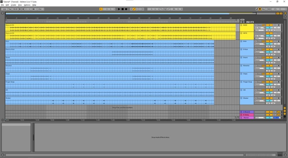Open the metronome settings dropdown arrow

[36, 9]
